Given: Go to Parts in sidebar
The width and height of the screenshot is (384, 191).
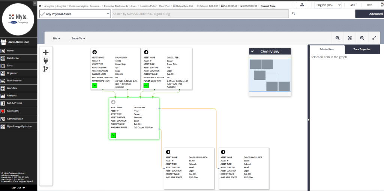Looking at the screenshot, I should click(x=19, y=66).
